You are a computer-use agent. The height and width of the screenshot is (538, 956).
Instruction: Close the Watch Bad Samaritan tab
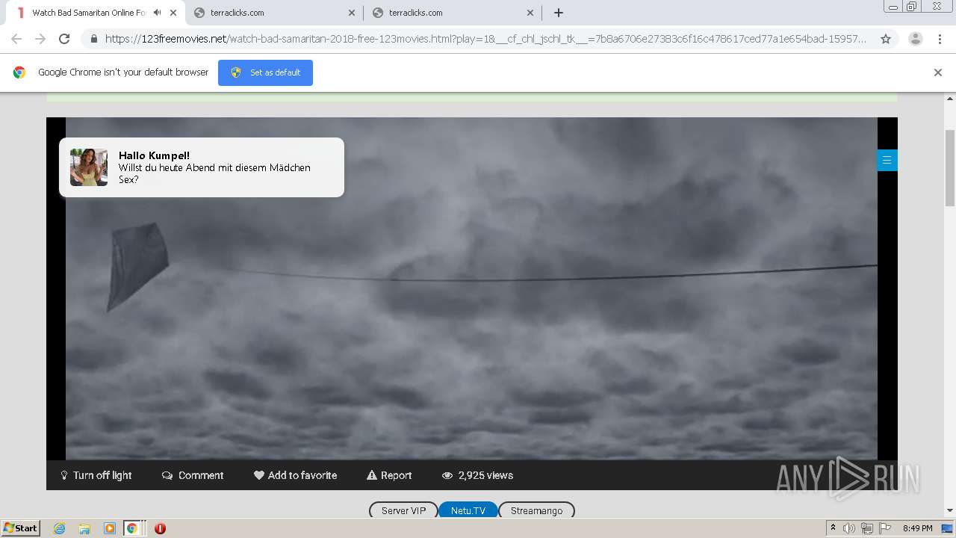(173, 13)
